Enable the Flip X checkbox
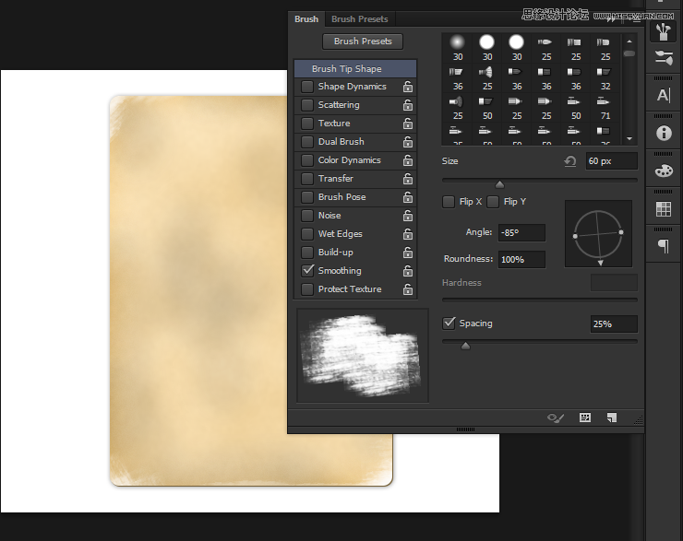Viewport: 683px width, 541px height. [449, 202]
